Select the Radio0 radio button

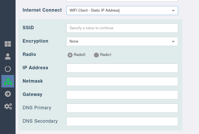pos(70,55)
